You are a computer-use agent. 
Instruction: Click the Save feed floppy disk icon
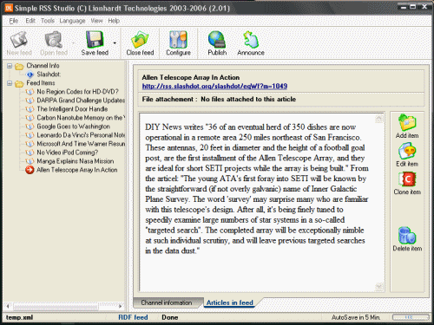point(95,39)
